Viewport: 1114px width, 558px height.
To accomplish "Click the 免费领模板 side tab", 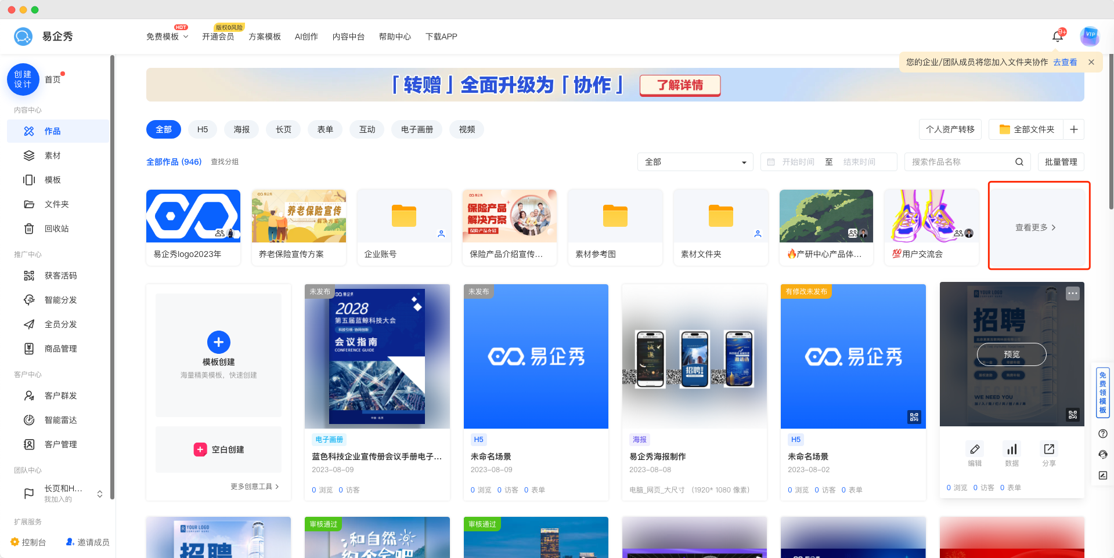I will coord(1103,393).
